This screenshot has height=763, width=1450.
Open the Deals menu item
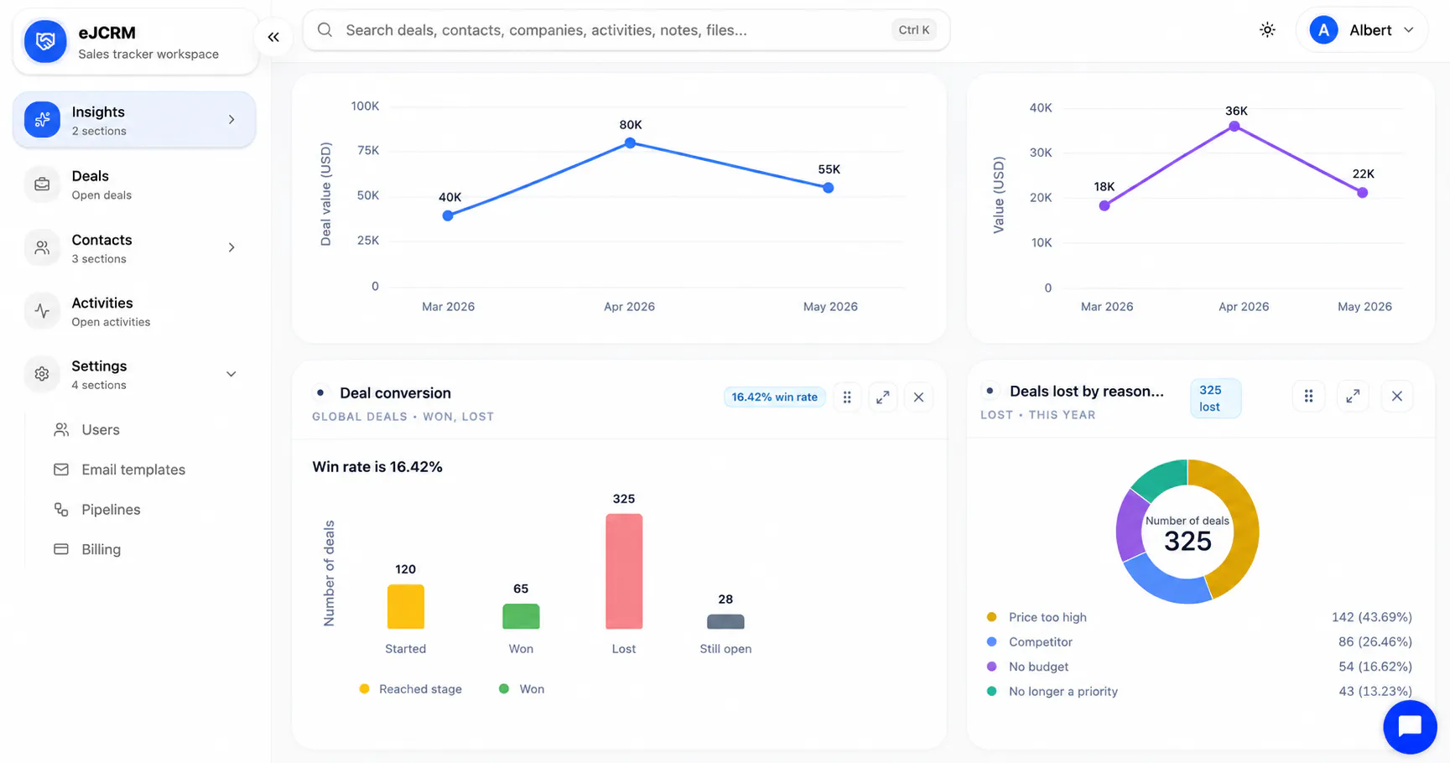[134, 184]
